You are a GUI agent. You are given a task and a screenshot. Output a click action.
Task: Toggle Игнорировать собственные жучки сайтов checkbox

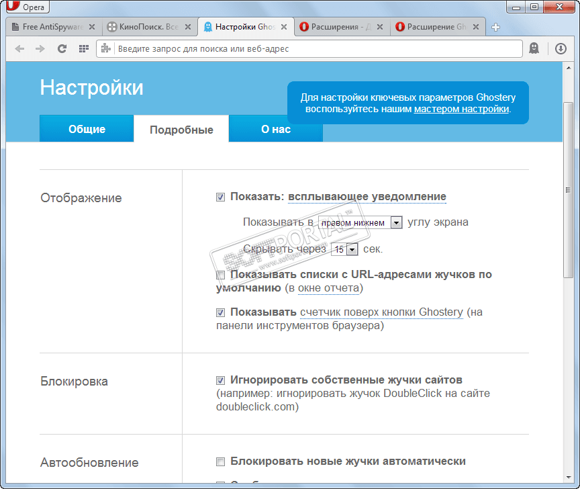[x=220, y=380]
